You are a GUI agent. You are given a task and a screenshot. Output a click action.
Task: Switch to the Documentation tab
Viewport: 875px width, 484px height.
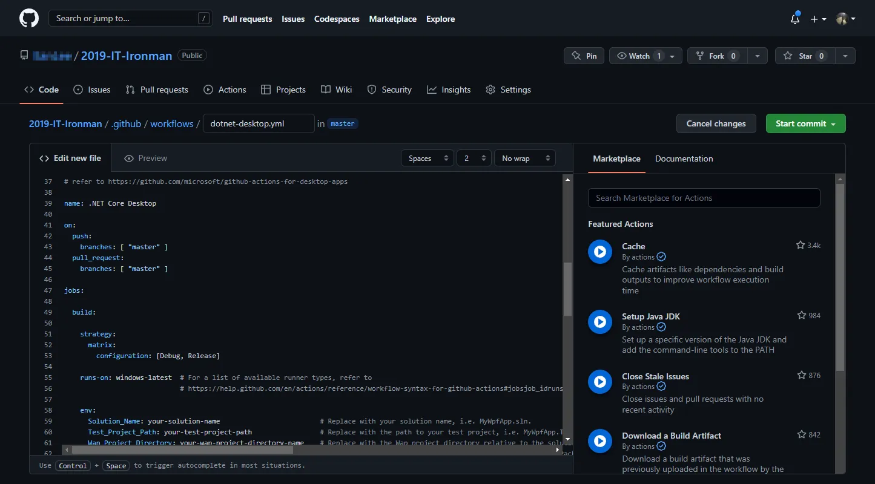[684, 159]
